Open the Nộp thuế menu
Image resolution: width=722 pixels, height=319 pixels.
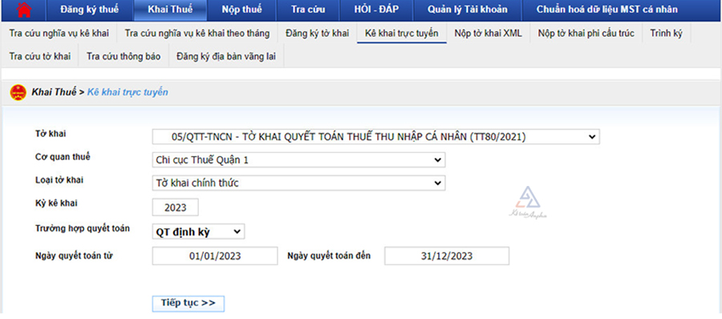[x=241, y=10]
